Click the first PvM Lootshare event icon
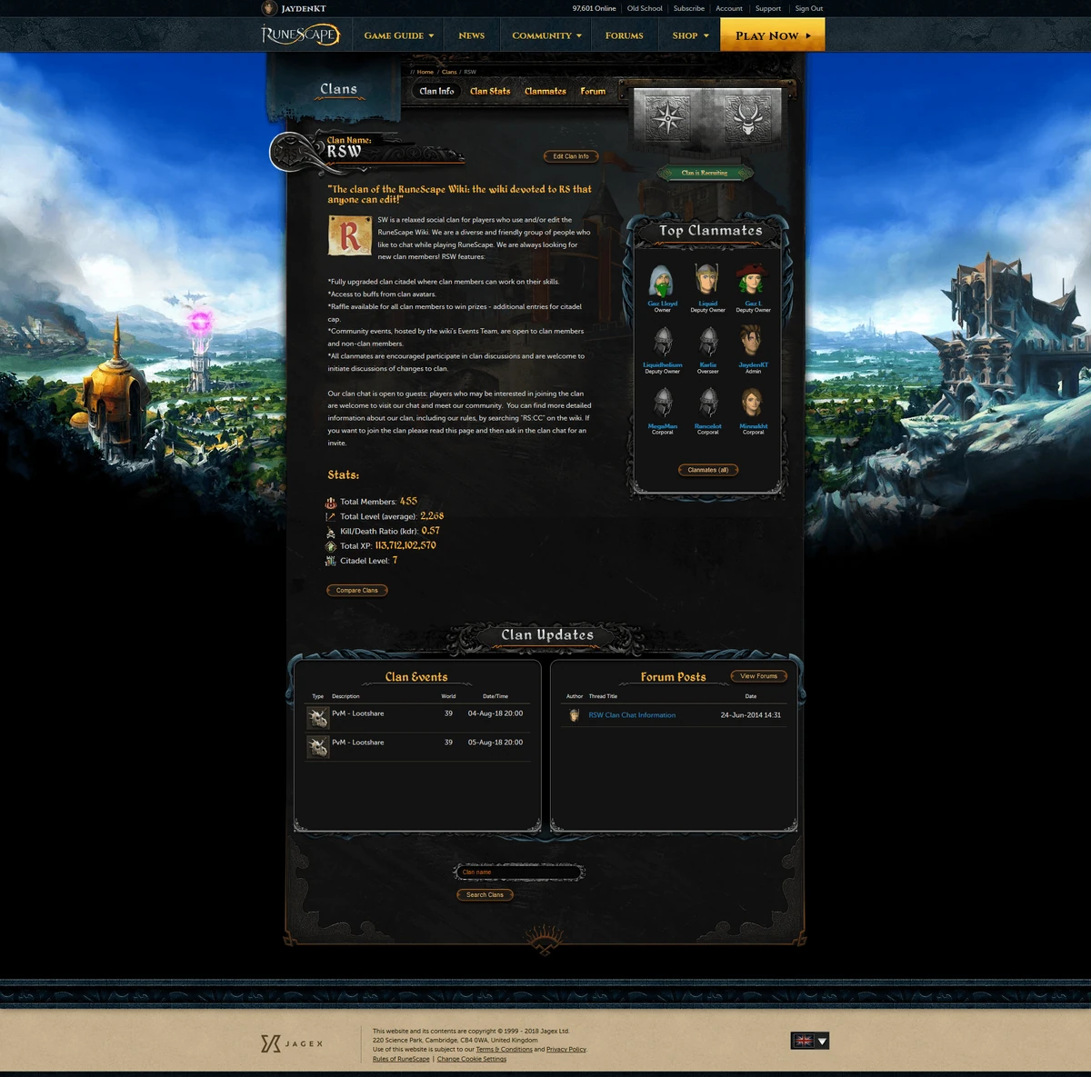Screen dimensions: 1091x1077 point(317,717)
